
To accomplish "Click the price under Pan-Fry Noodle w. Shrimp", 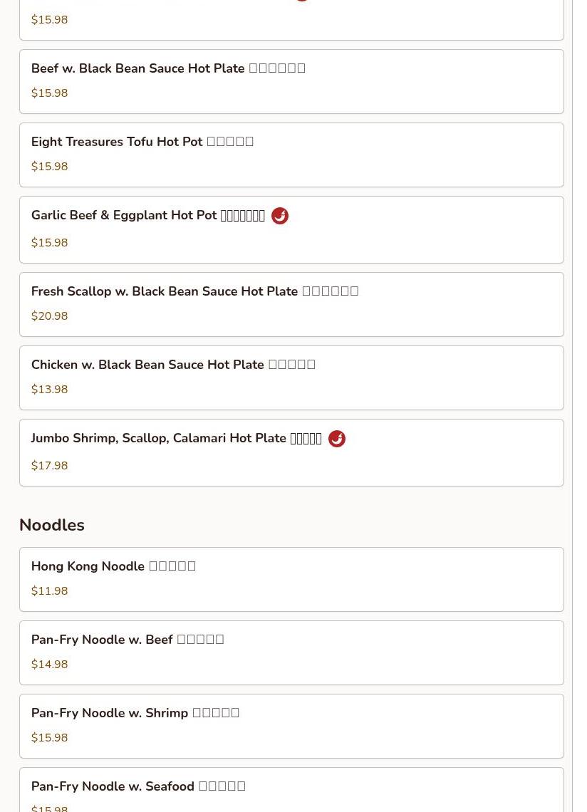I will pos(50,738).
